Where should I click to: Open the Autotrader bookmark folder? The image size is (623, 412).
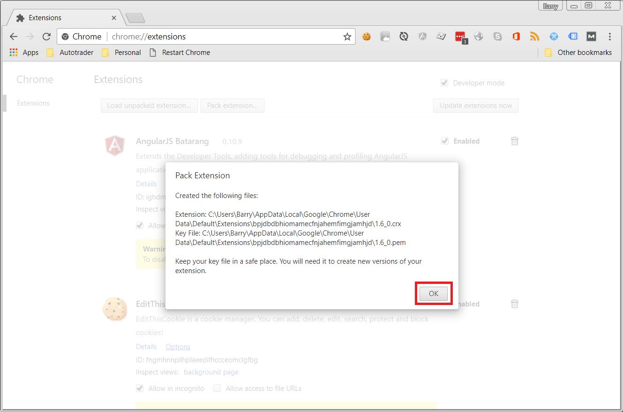click(70, 53)
